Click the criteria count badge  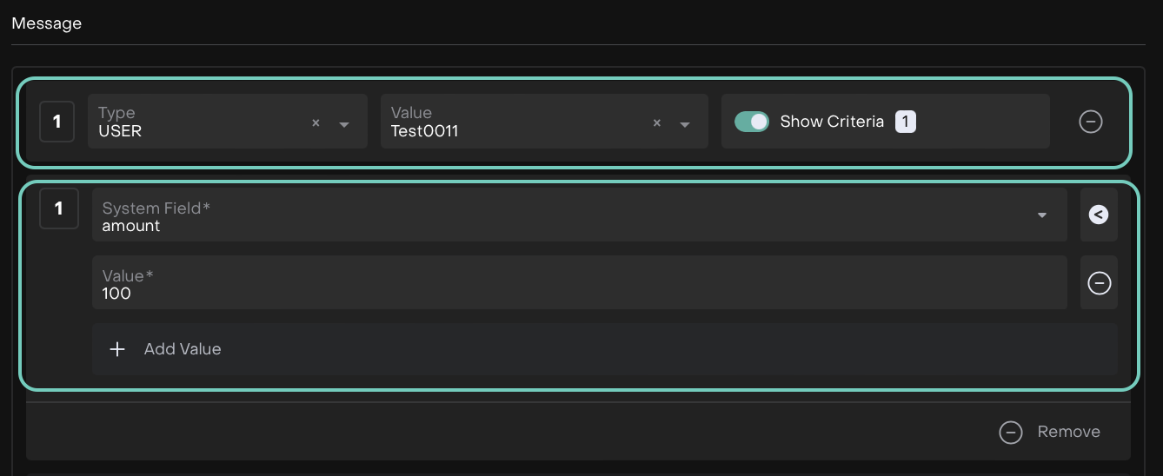point(905,122)
